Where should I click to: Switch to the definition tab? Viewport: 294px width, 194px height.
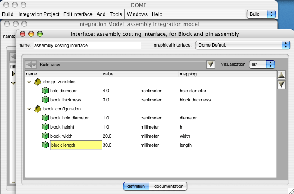(136, 186)
